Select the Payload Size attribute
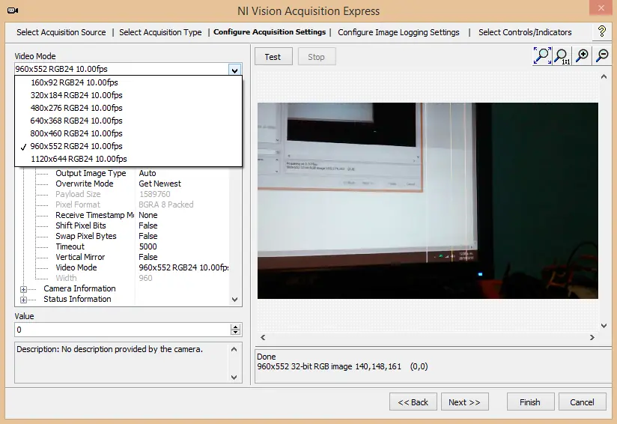Image resolution: width=617 pixels, height=424 pixels. pyautogui.click(x=78, y=194)
